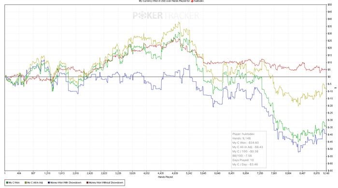338x188 pixels.
Task: Select the 'My C All-In Adj' legend label
Action: (x=35, y=183)
